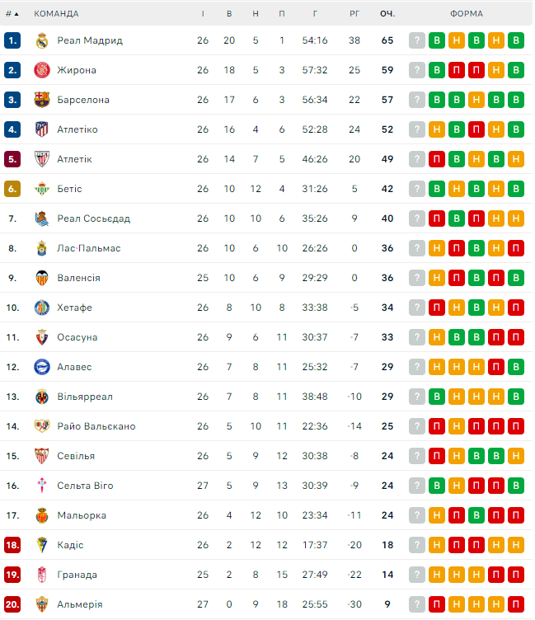Click the position 6 gold rank badge
The width and height of the screenshot is (535, 620).
click(x=12, y=189)
